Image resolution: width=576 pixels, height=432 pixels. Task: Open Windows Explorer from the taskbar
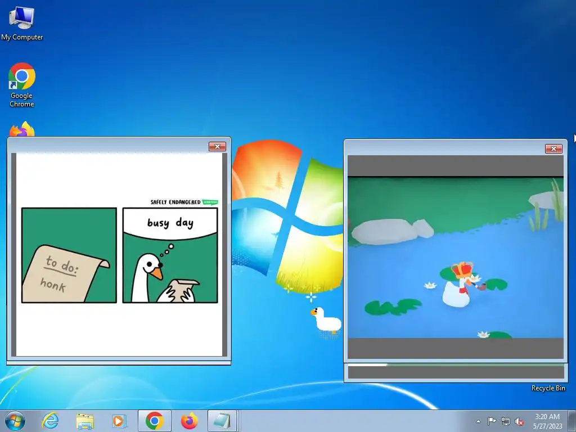(x=85, y=421)
